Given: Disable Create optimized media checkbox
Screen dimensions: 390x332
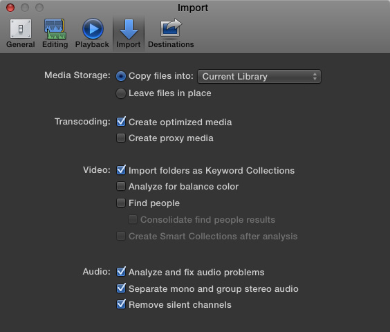Looking at the screenshot, I should click(x=121, y=122).
